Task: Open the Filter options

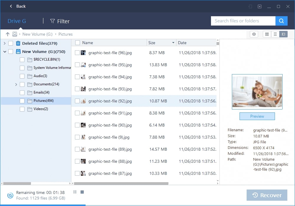Action: pos(60,21)
